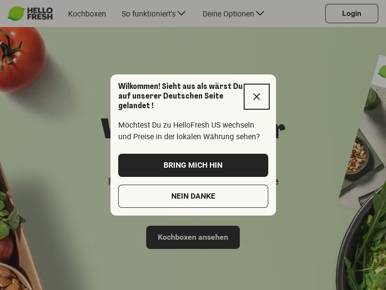
Task: Click the 'Kochboxen ansehen' button
Action: [193, 237]
